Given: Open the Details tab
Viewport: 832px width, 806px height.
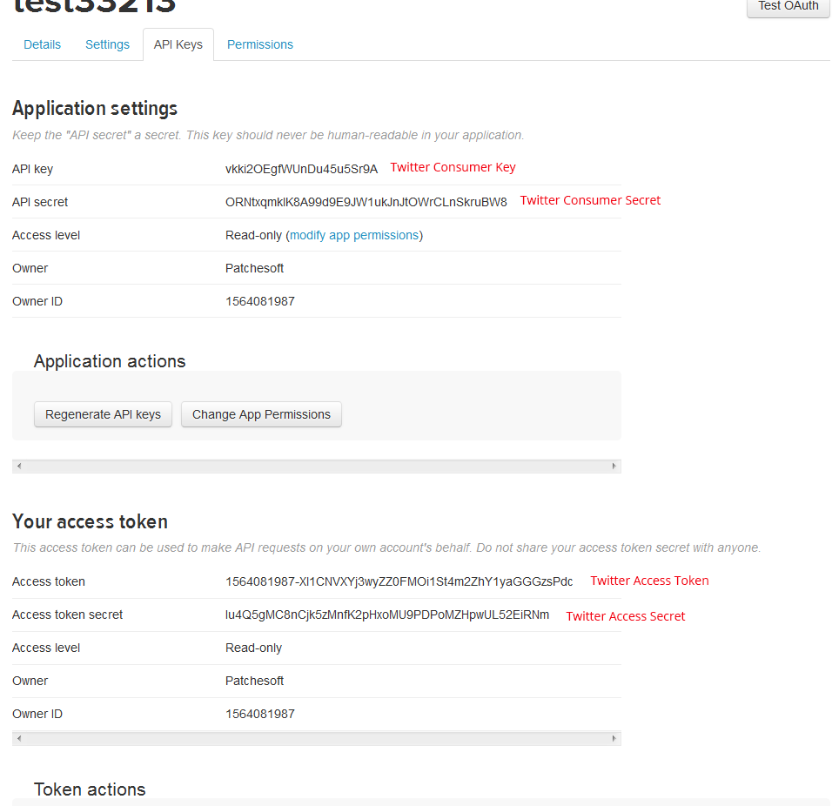Looking at the screenshot, I should pyautogui.click(x=42, y=44).
